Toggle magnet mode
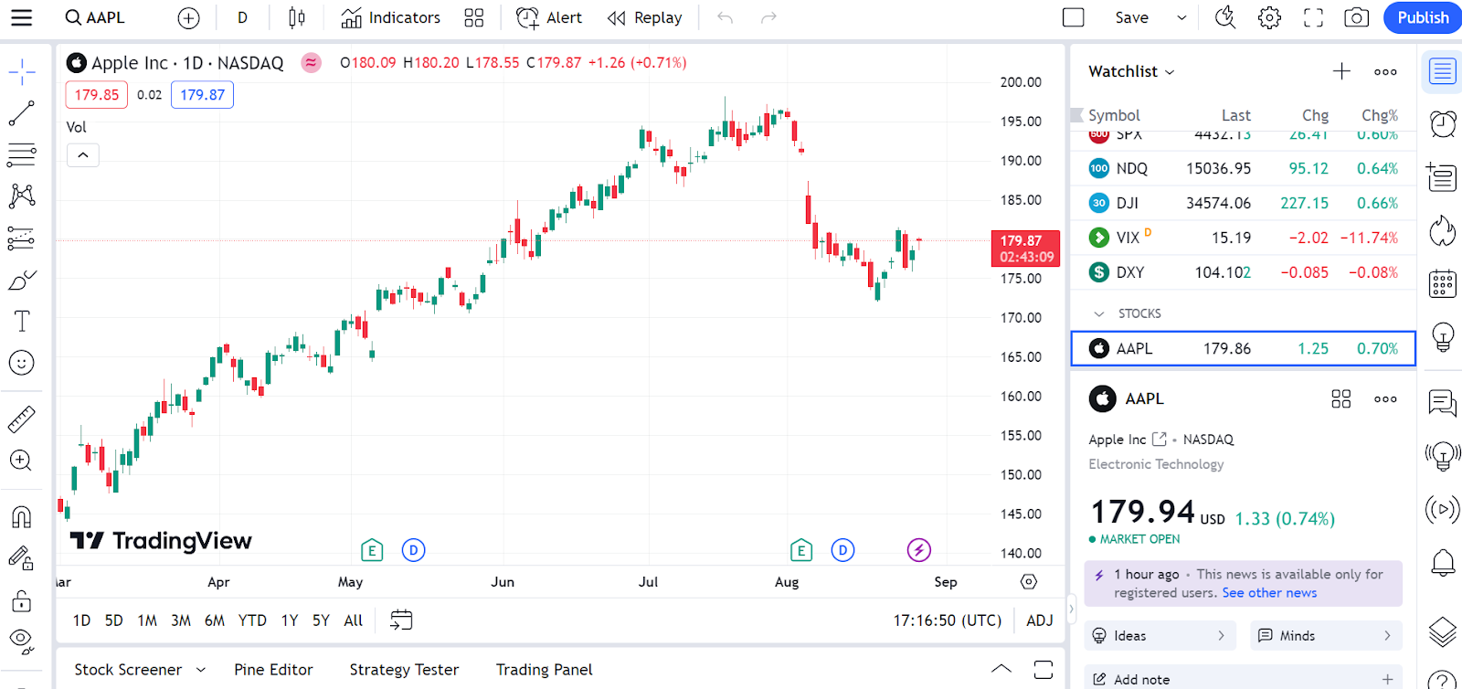The image size is (1462, 689). [x=22, y=516]
